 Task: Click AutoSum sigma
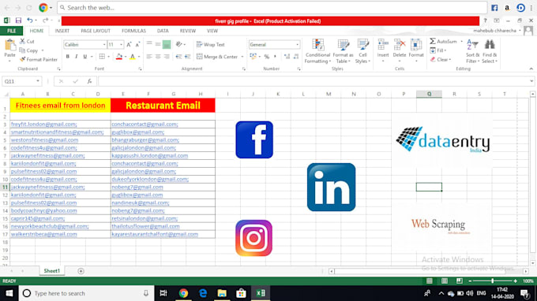pyautogui.click(x=433, y=41)
